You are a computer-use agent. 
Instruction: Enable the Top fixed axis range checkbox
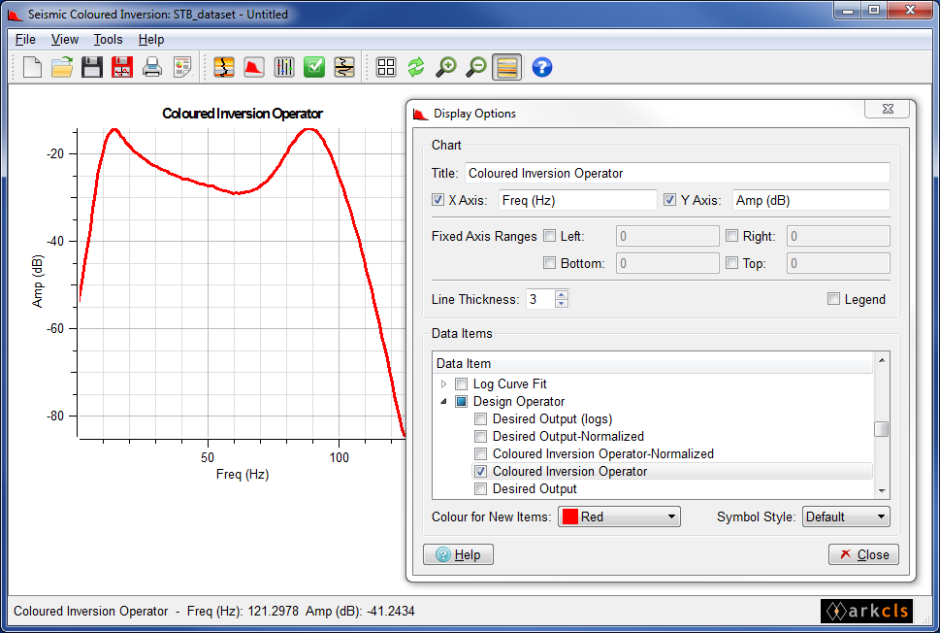pos(732,263)
